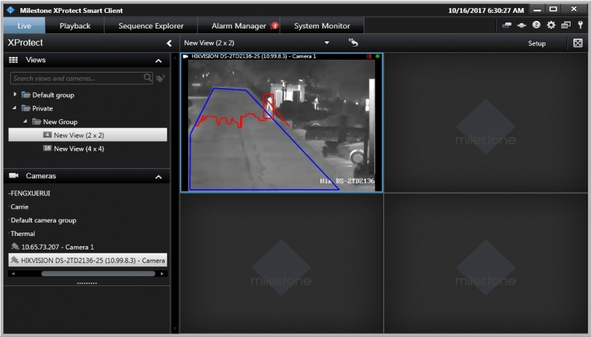The image size is (591, 337).
Task: Click the reload view icon beside view name
Action: 353,43
